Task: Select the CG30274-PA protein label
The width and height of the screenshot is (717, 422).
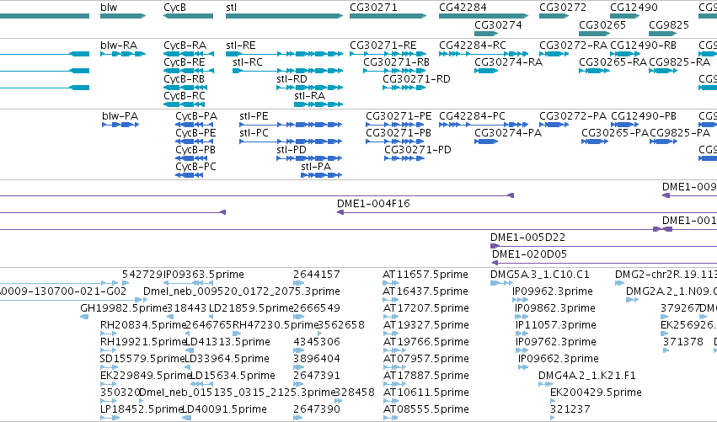Action: 508,133
